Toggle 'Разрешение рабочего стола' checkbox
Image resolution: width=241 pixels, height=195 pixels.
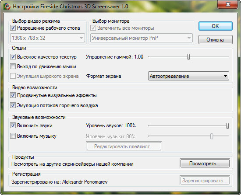click(x=13, y=28)
